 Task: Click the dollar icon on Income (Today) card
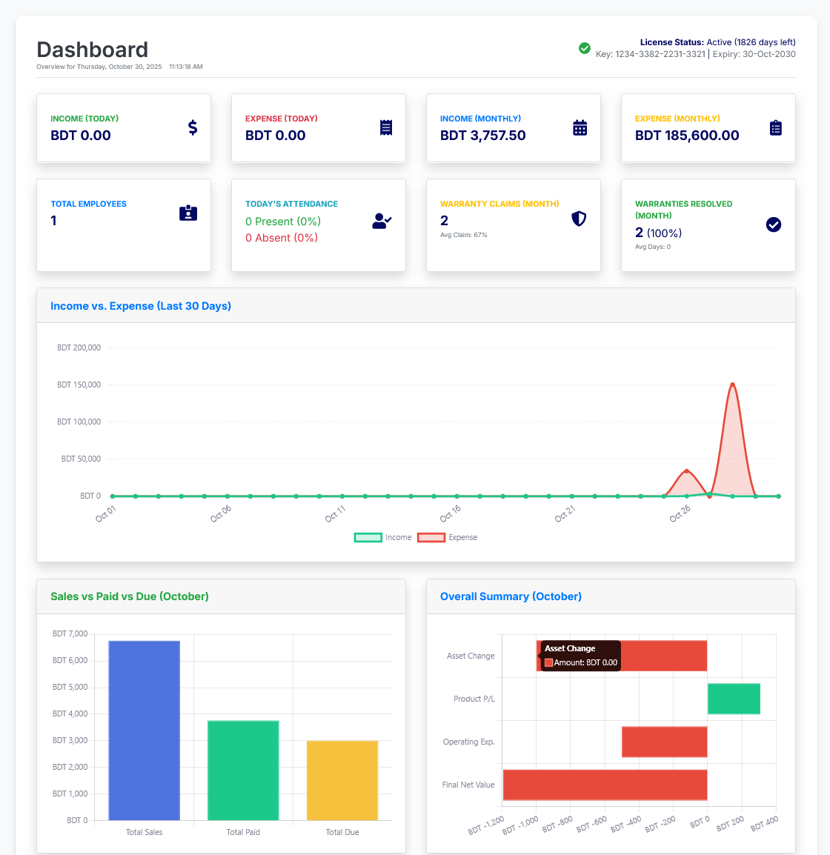193,127
